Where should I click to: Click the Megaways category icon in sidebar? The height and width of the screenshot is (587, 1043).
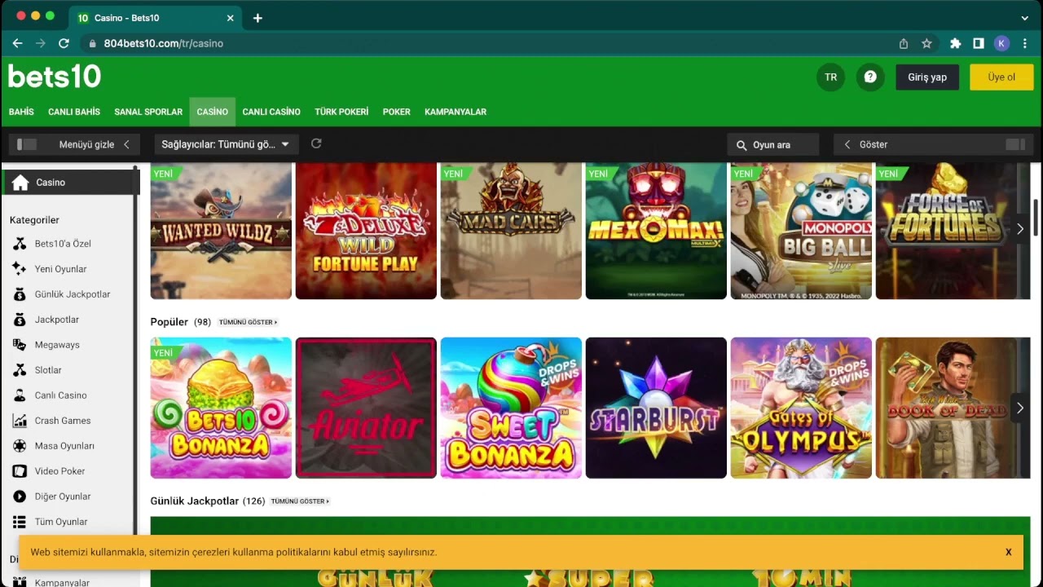pyautogui.click(x=20, y=345)
